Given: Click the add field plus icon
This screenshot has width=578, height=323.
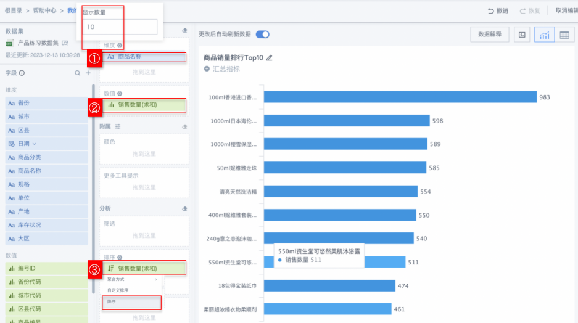Looking at the screenshot, I should pos(88,73).
